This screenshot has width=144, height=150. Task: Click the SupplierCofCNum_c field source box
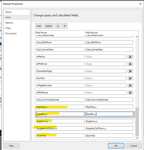(109, 128)
